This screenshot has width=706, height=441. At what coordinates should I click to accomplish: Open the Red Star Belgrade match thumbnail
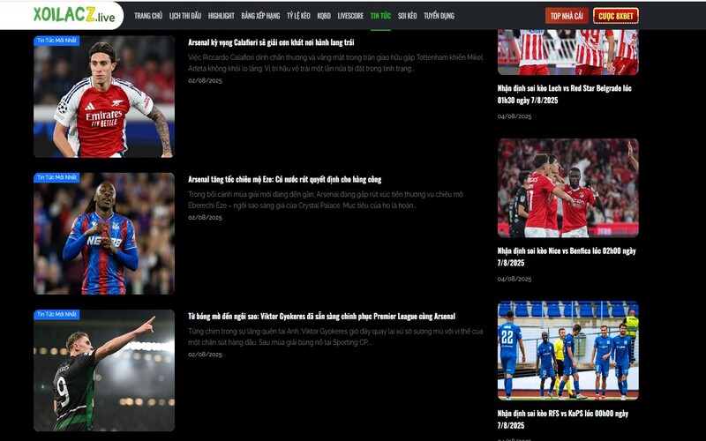click(x=567, y=52)
